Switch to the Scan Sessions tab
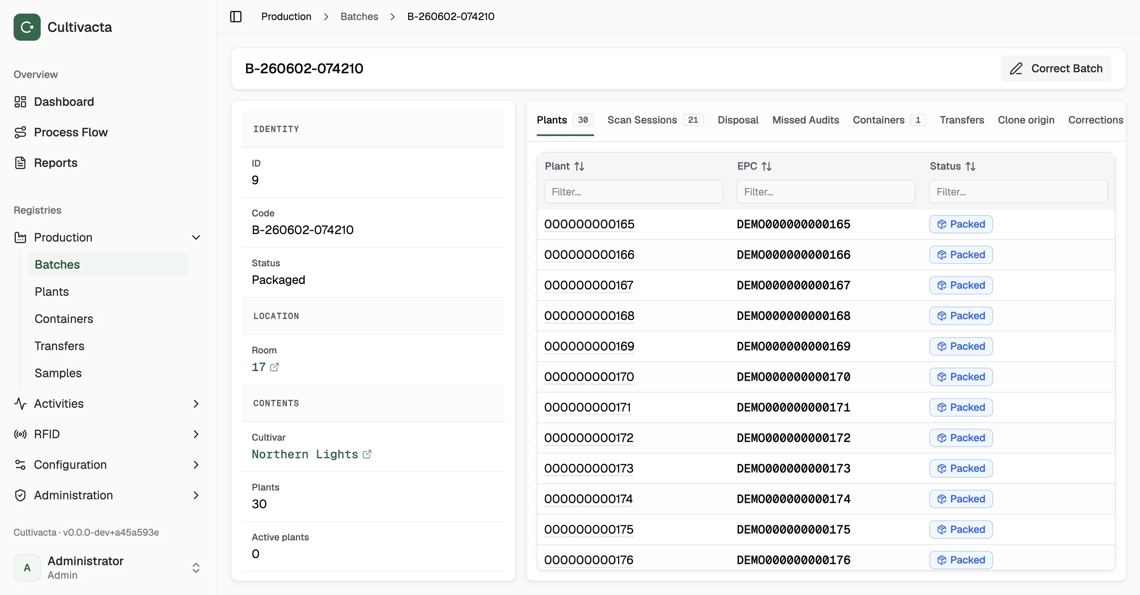 (x=655, y=120)
